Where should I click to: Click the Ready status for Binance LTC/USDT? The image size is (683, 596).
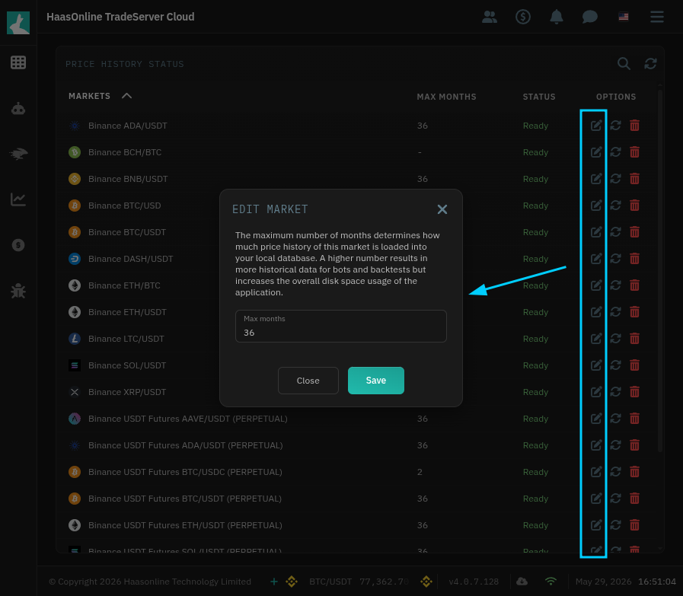point(535,339)
